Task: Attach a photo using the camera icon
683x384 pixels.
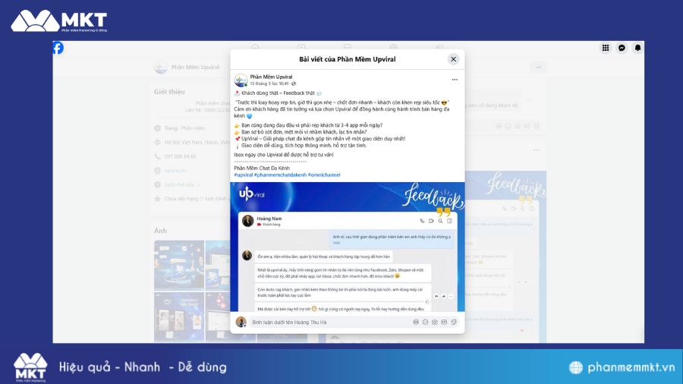Action: click(435, 323)
